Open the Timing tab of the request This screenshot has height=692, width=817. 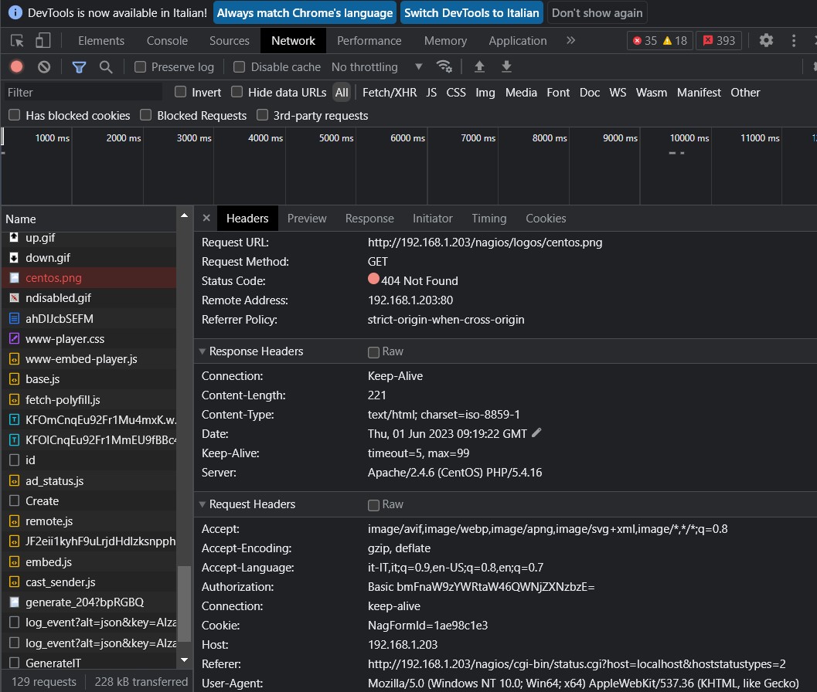pyautogui.click(x=488, y=219)
